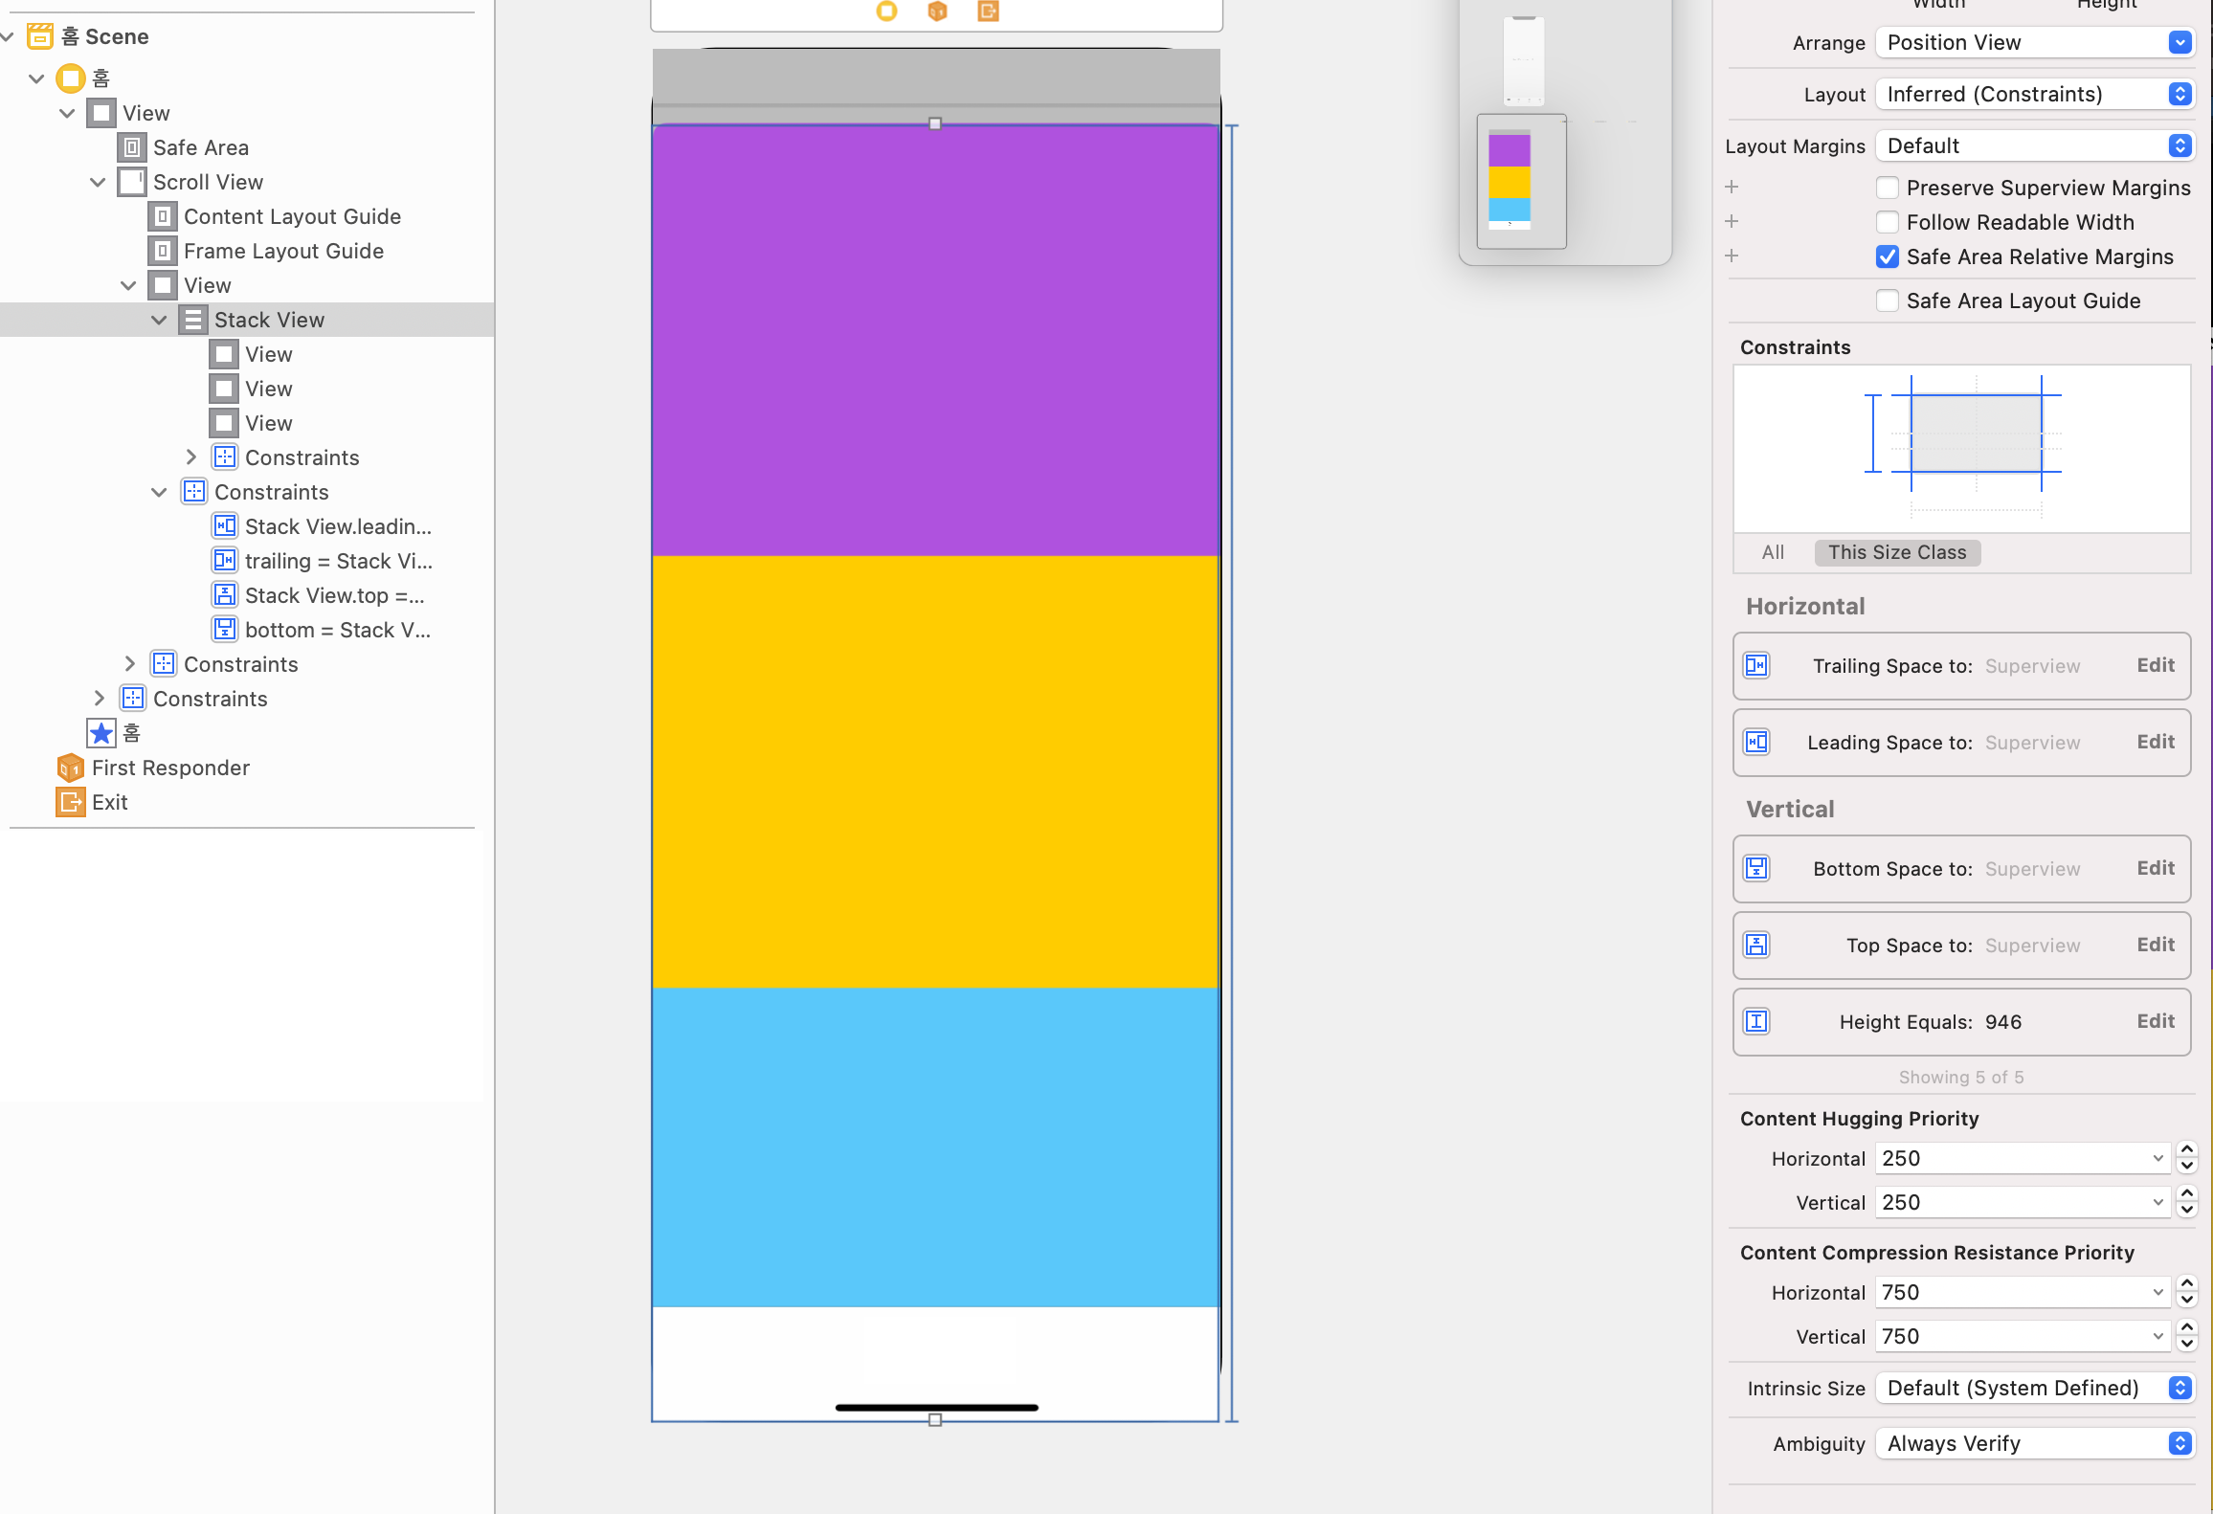Edit the Height Equals 946 constraint
This screenshot has height=1514, width=2213.
2156,1021
